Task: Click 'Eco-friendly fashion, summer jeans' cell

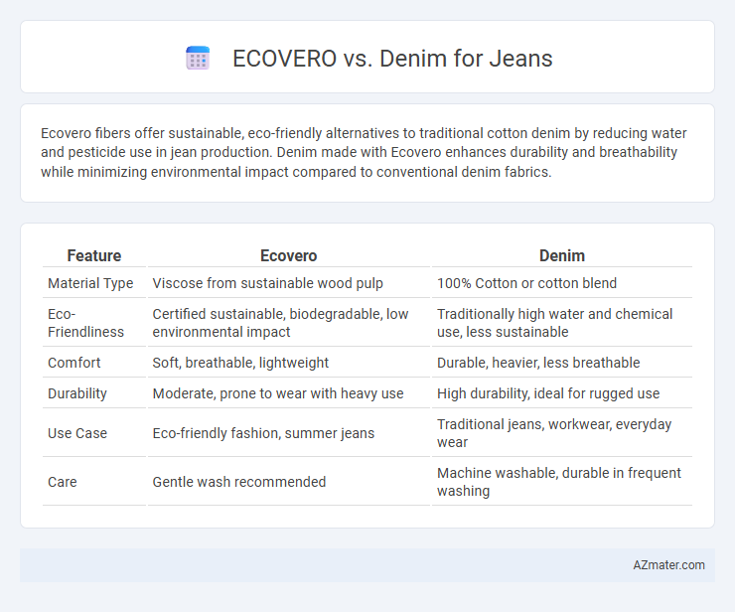Action: (x=263, y=433)
